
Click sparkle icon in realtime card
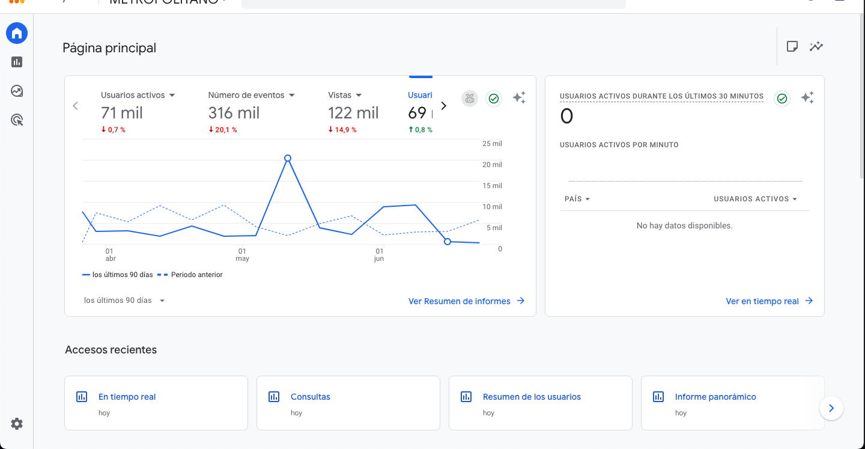pos(807,98)
